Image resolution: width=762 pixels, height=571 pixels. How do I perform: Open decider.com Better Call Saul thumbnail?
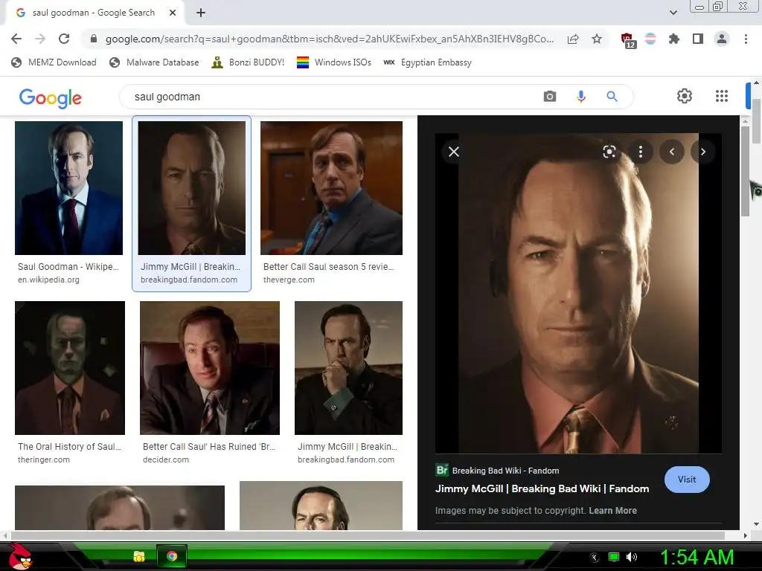pyautogui.click(x=209, y=367)
